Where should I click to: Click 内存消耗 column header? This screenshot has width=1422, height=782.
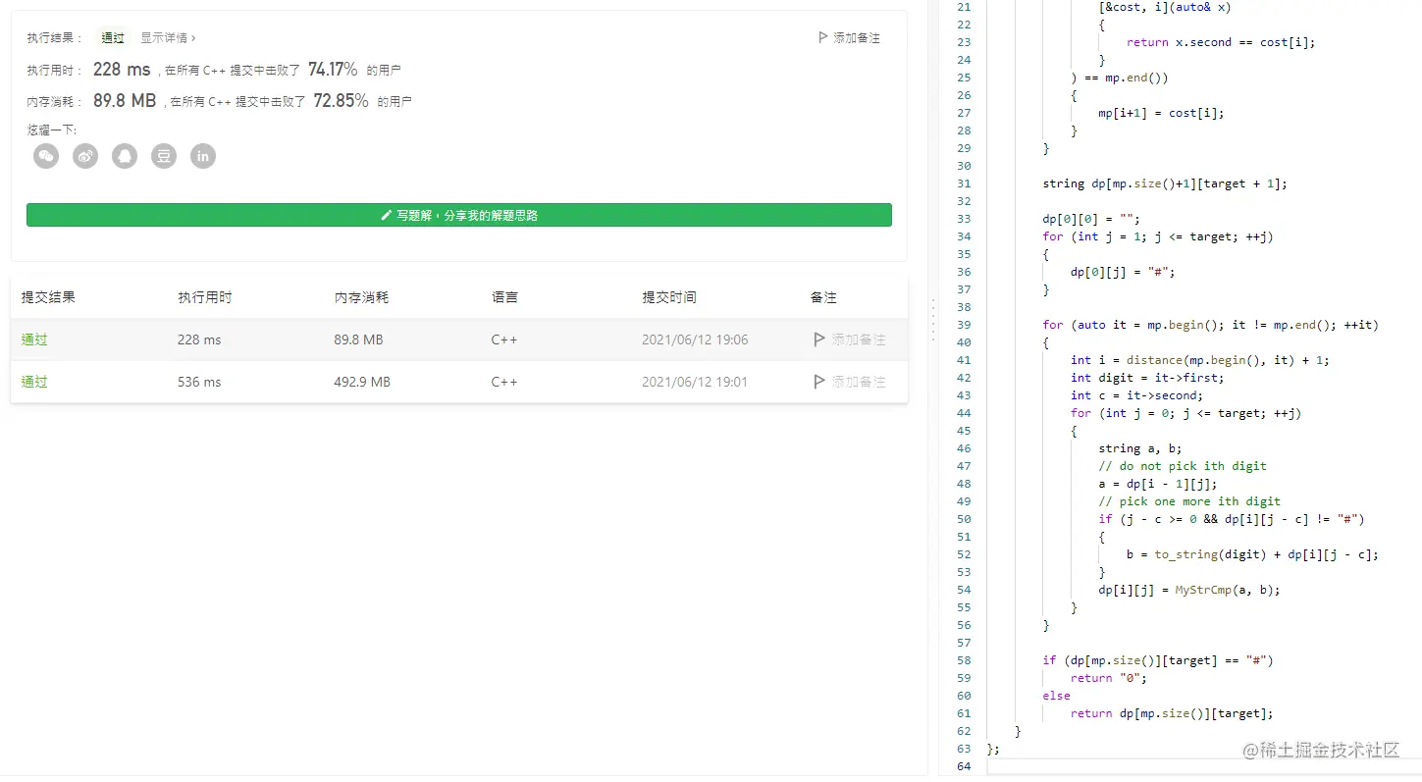coord(361,297)
